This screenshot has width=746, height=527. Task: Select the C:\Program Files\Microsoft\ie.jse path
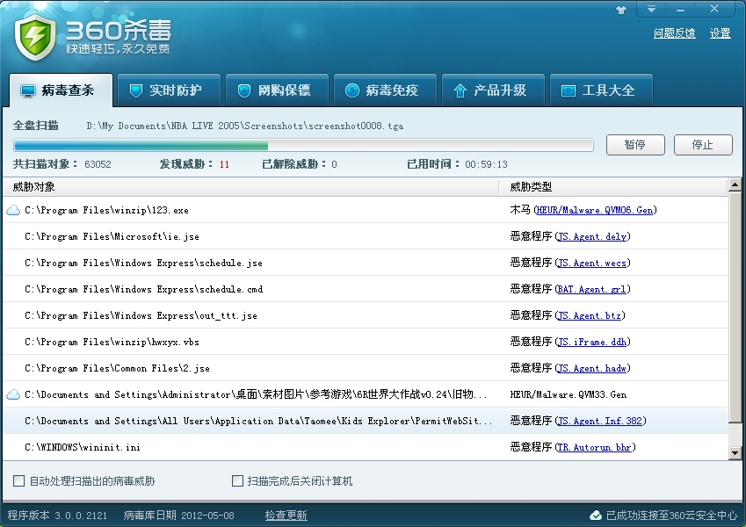(112, 237)
